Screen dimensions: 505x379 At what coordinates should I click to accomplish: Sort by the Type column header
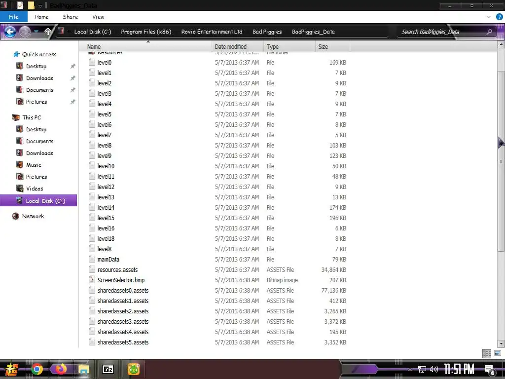(x=289, y=47)
